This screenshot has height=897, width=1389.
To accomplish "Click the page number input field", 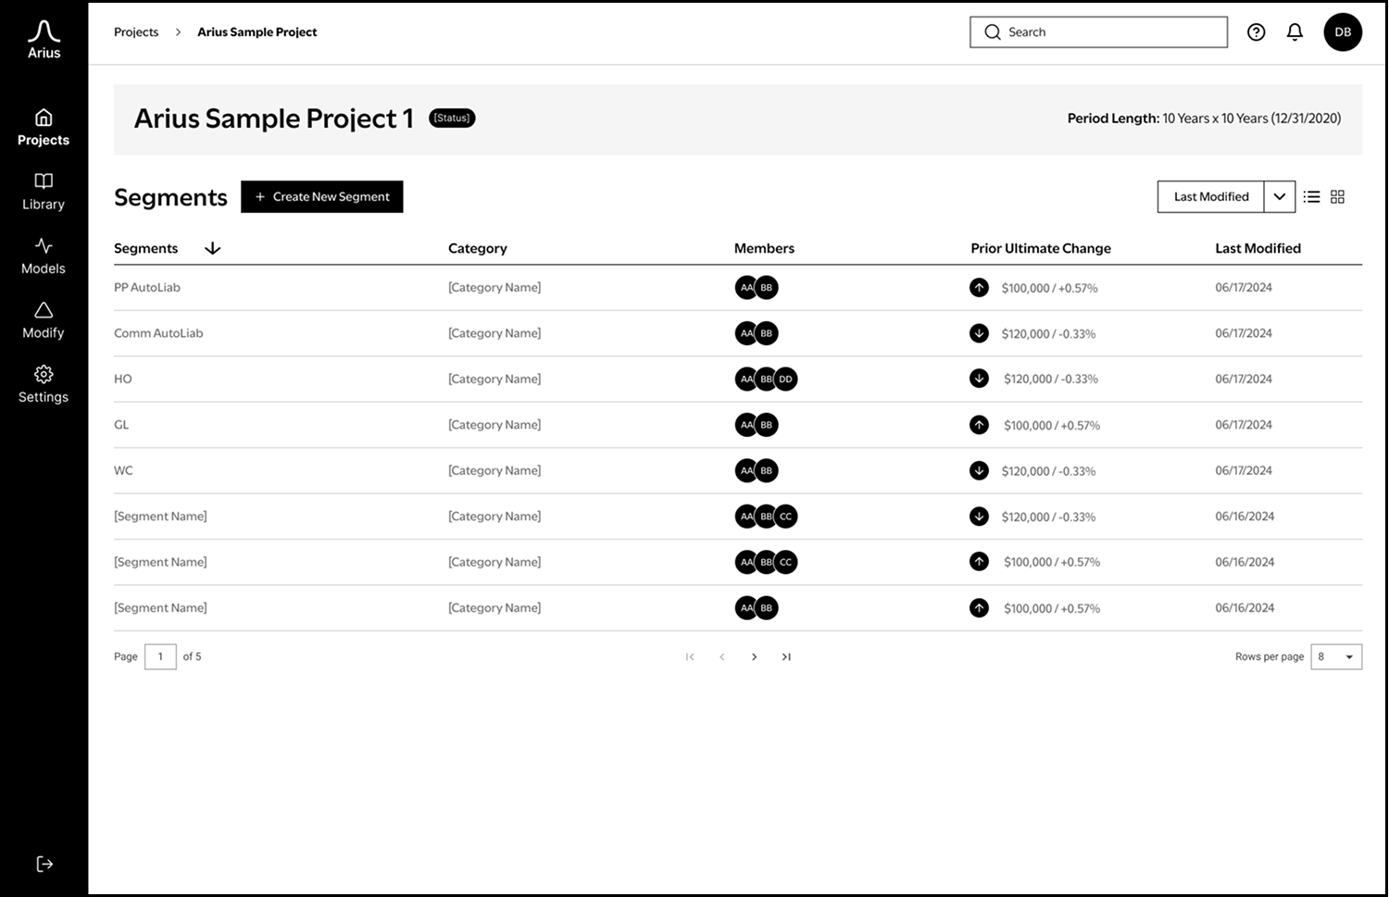I will 160,656.
